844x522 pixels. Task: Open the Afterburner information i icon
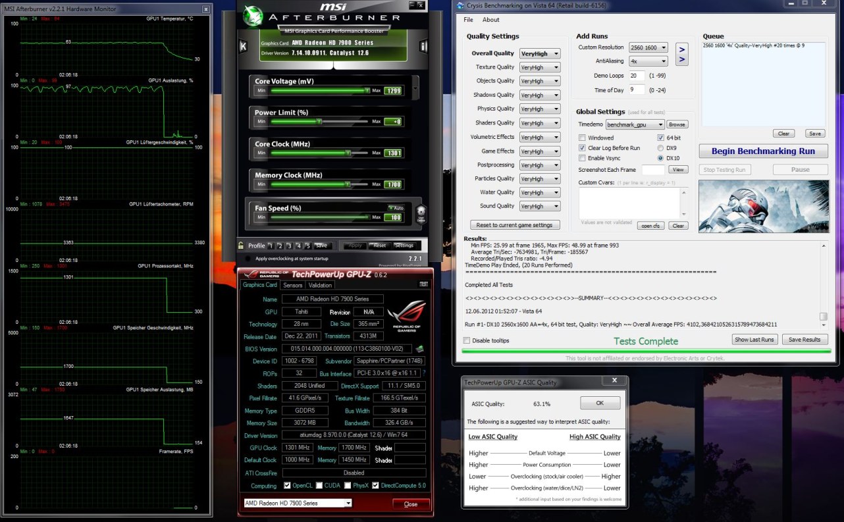(423, 46)
